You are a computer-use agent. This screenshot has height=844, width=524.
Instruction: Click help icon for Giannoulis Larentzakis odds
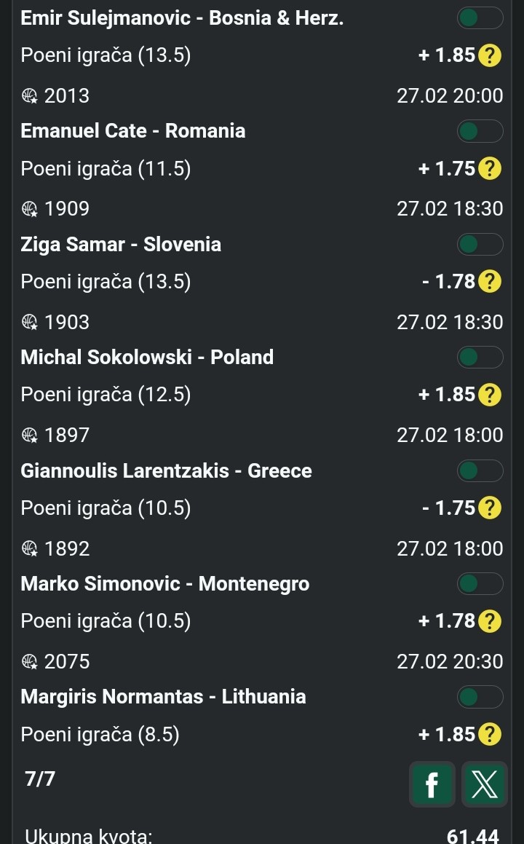click(491, 508)
